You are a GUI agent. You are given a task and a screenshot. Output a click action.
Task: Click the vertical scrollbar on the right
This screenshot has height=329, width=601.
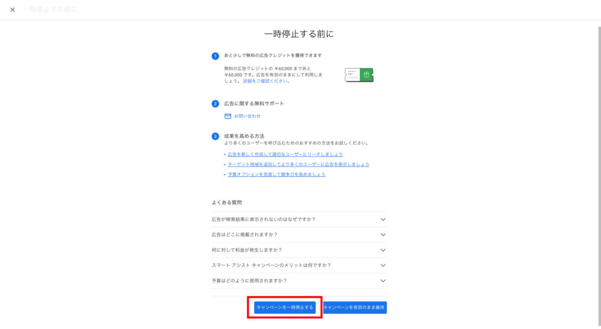(599, 176)
